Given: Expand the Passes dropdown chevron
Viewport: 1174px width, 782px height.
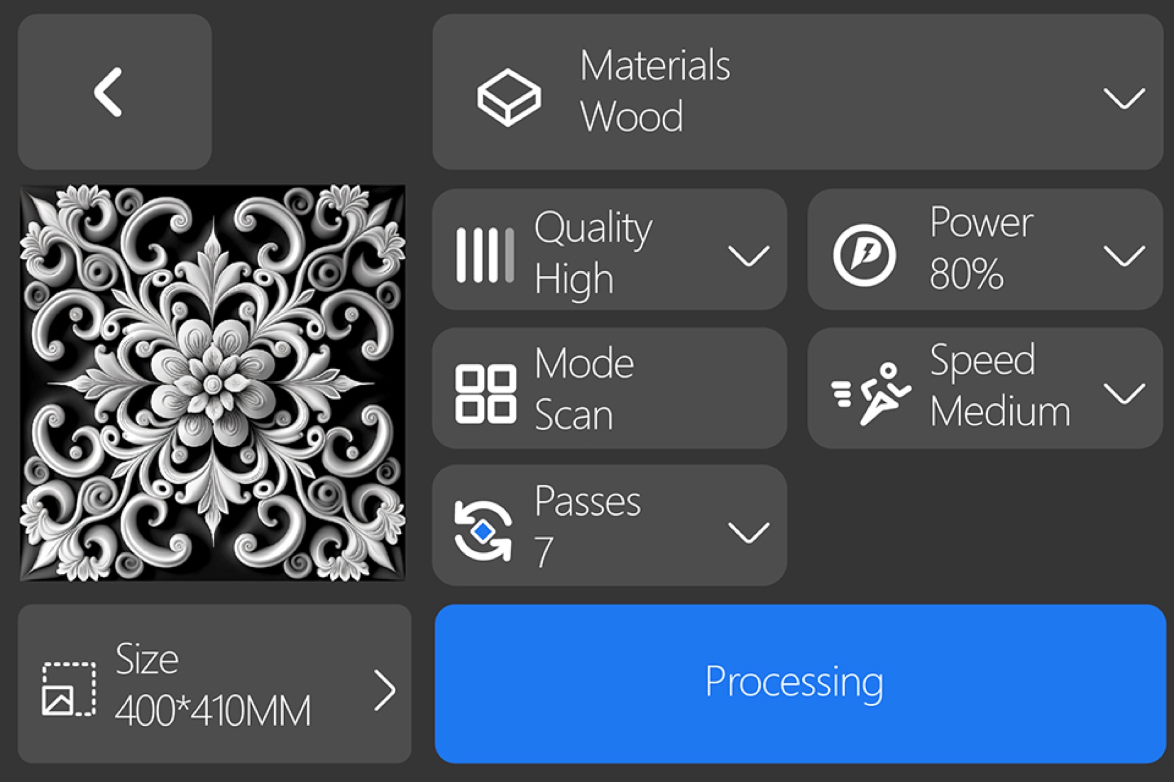Looking at the screenshot, I should (748, 533).
